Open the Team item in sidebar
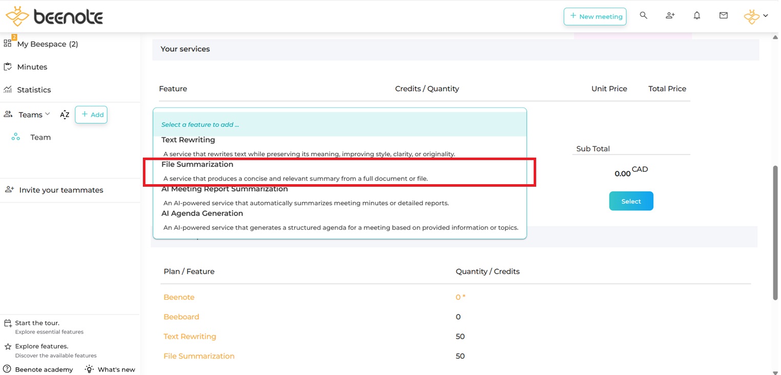This screenshot has width=781, height=375. [40, 137]
